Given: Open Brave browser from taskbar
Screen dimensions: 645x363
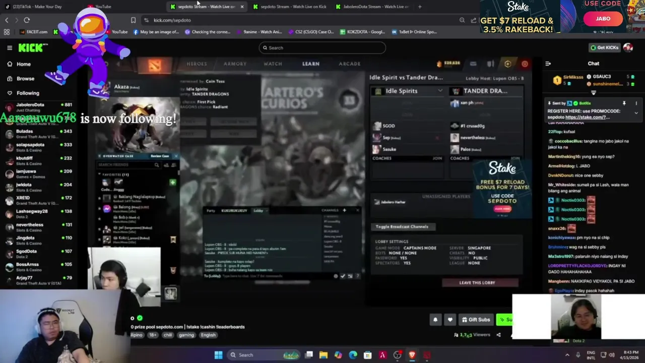Looking at the screenshot, I should click(x=412, y=355).
